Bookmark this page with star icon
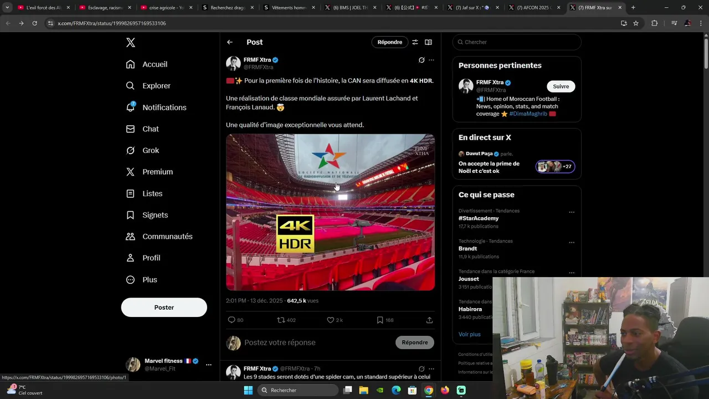Screen dimensions: 709x399 [636, 23]
